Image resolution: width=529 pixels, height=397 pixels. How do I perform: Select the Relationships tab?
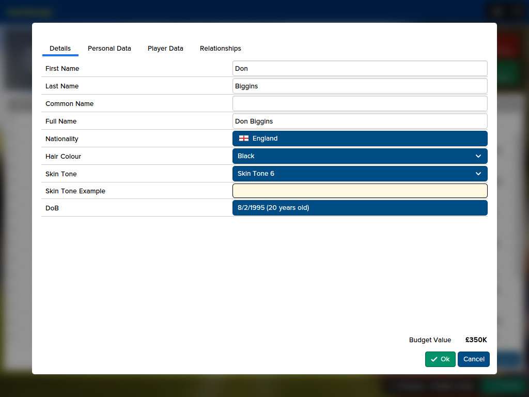220,48
